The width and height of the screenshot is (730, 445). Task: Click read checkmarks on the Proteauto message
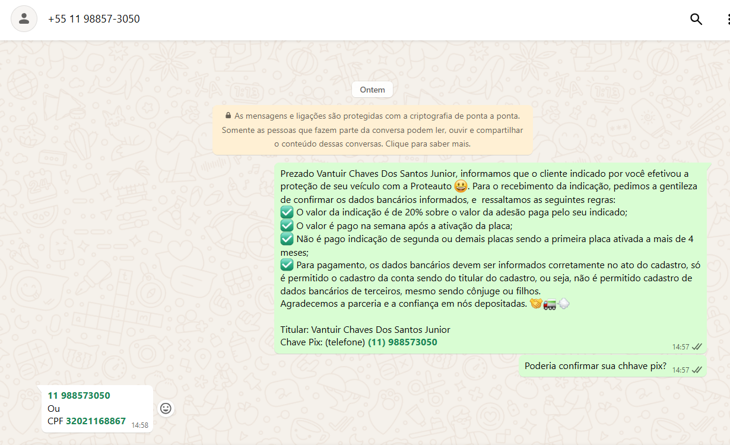tap(697, 347)
